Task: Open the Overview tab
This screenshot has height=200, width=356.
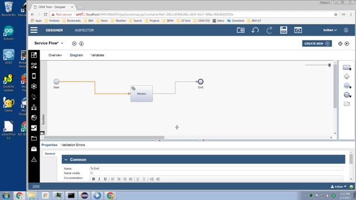Action: pyautogui.click(x=55, y=55)
